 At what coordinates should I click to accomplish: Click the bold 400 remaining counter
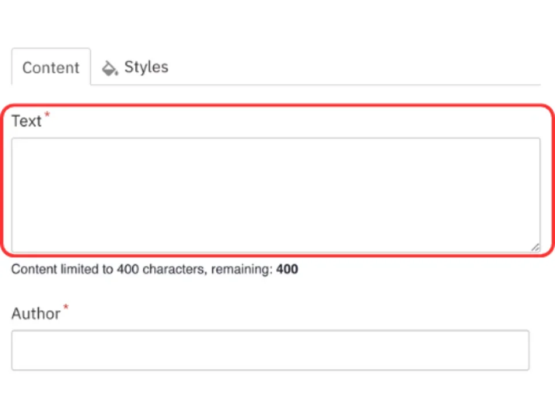point(287,269)
